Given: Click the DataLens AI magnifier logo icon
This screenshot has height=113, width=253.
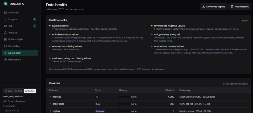Looking at the screenshot, I should 6,4.
